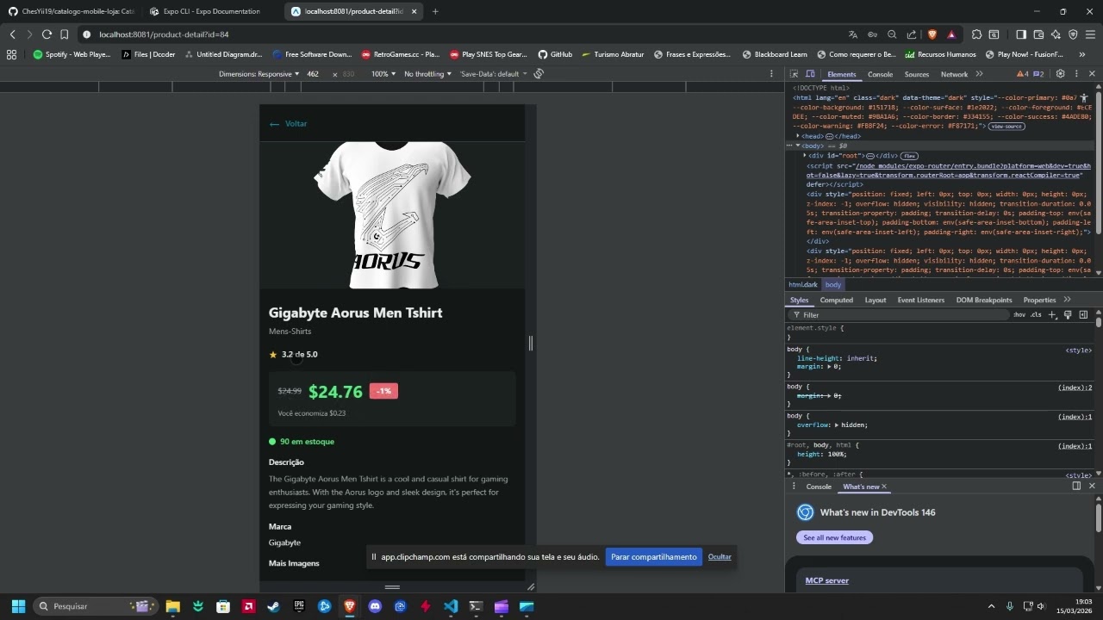The image size is (1103, 620).
Task: Show more DevTools panels with the chevron
Action: [979, 74]
